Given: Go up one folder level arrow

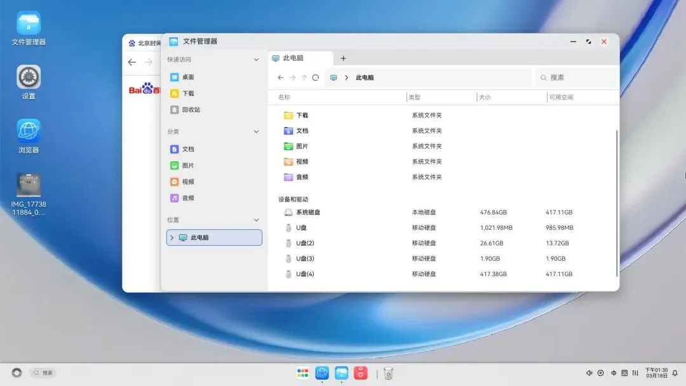Looking at the screenshot, I should [x=304, y=77].
